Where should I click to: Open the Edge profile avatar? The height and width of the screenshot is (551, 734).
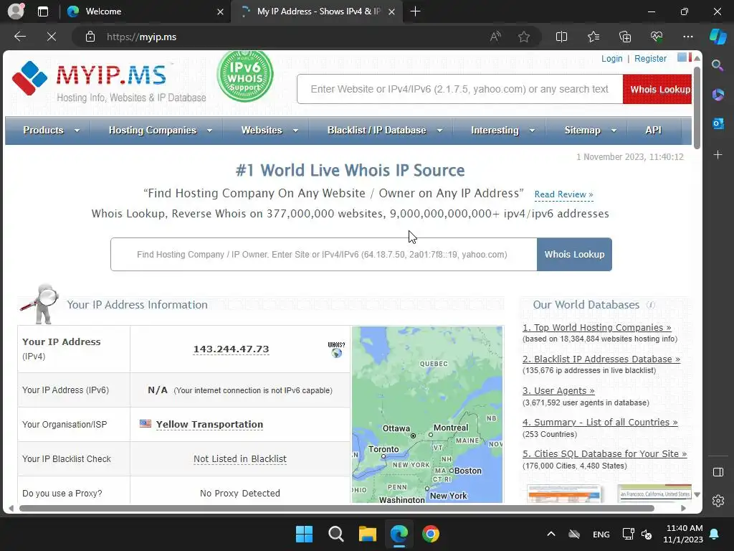click(x=16, y=11)
